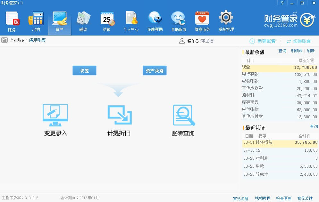Viewport: 319px width, 202px height.
Task: Select the 银行存款 balance row
Action: [279, 74]
